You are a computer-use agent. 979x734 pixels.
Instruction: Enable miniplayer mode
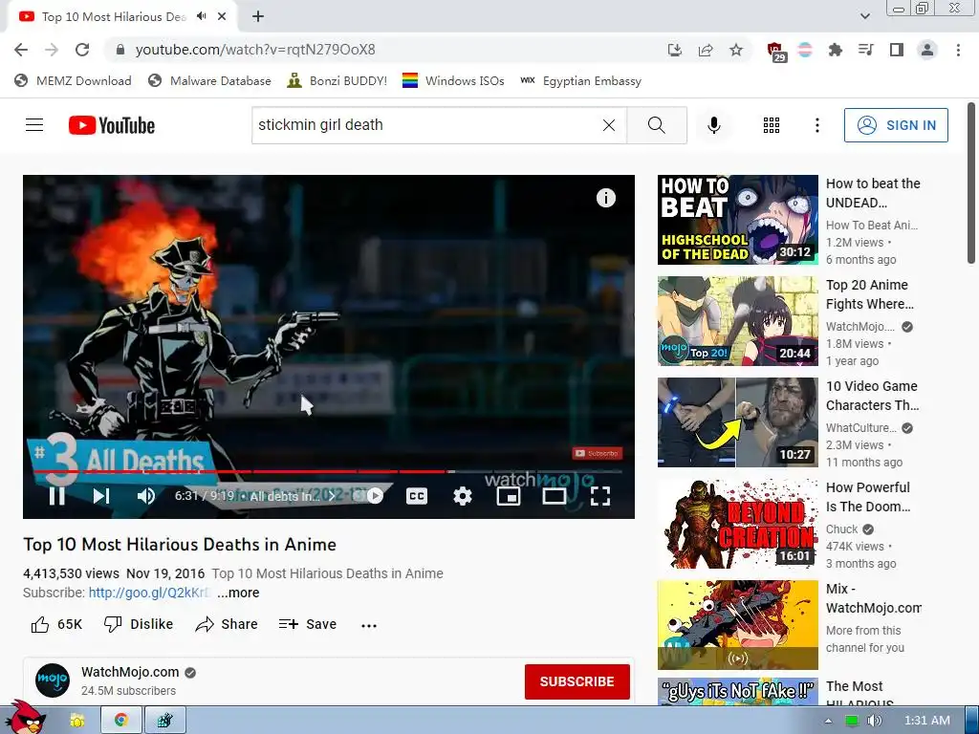pos(509,496)
